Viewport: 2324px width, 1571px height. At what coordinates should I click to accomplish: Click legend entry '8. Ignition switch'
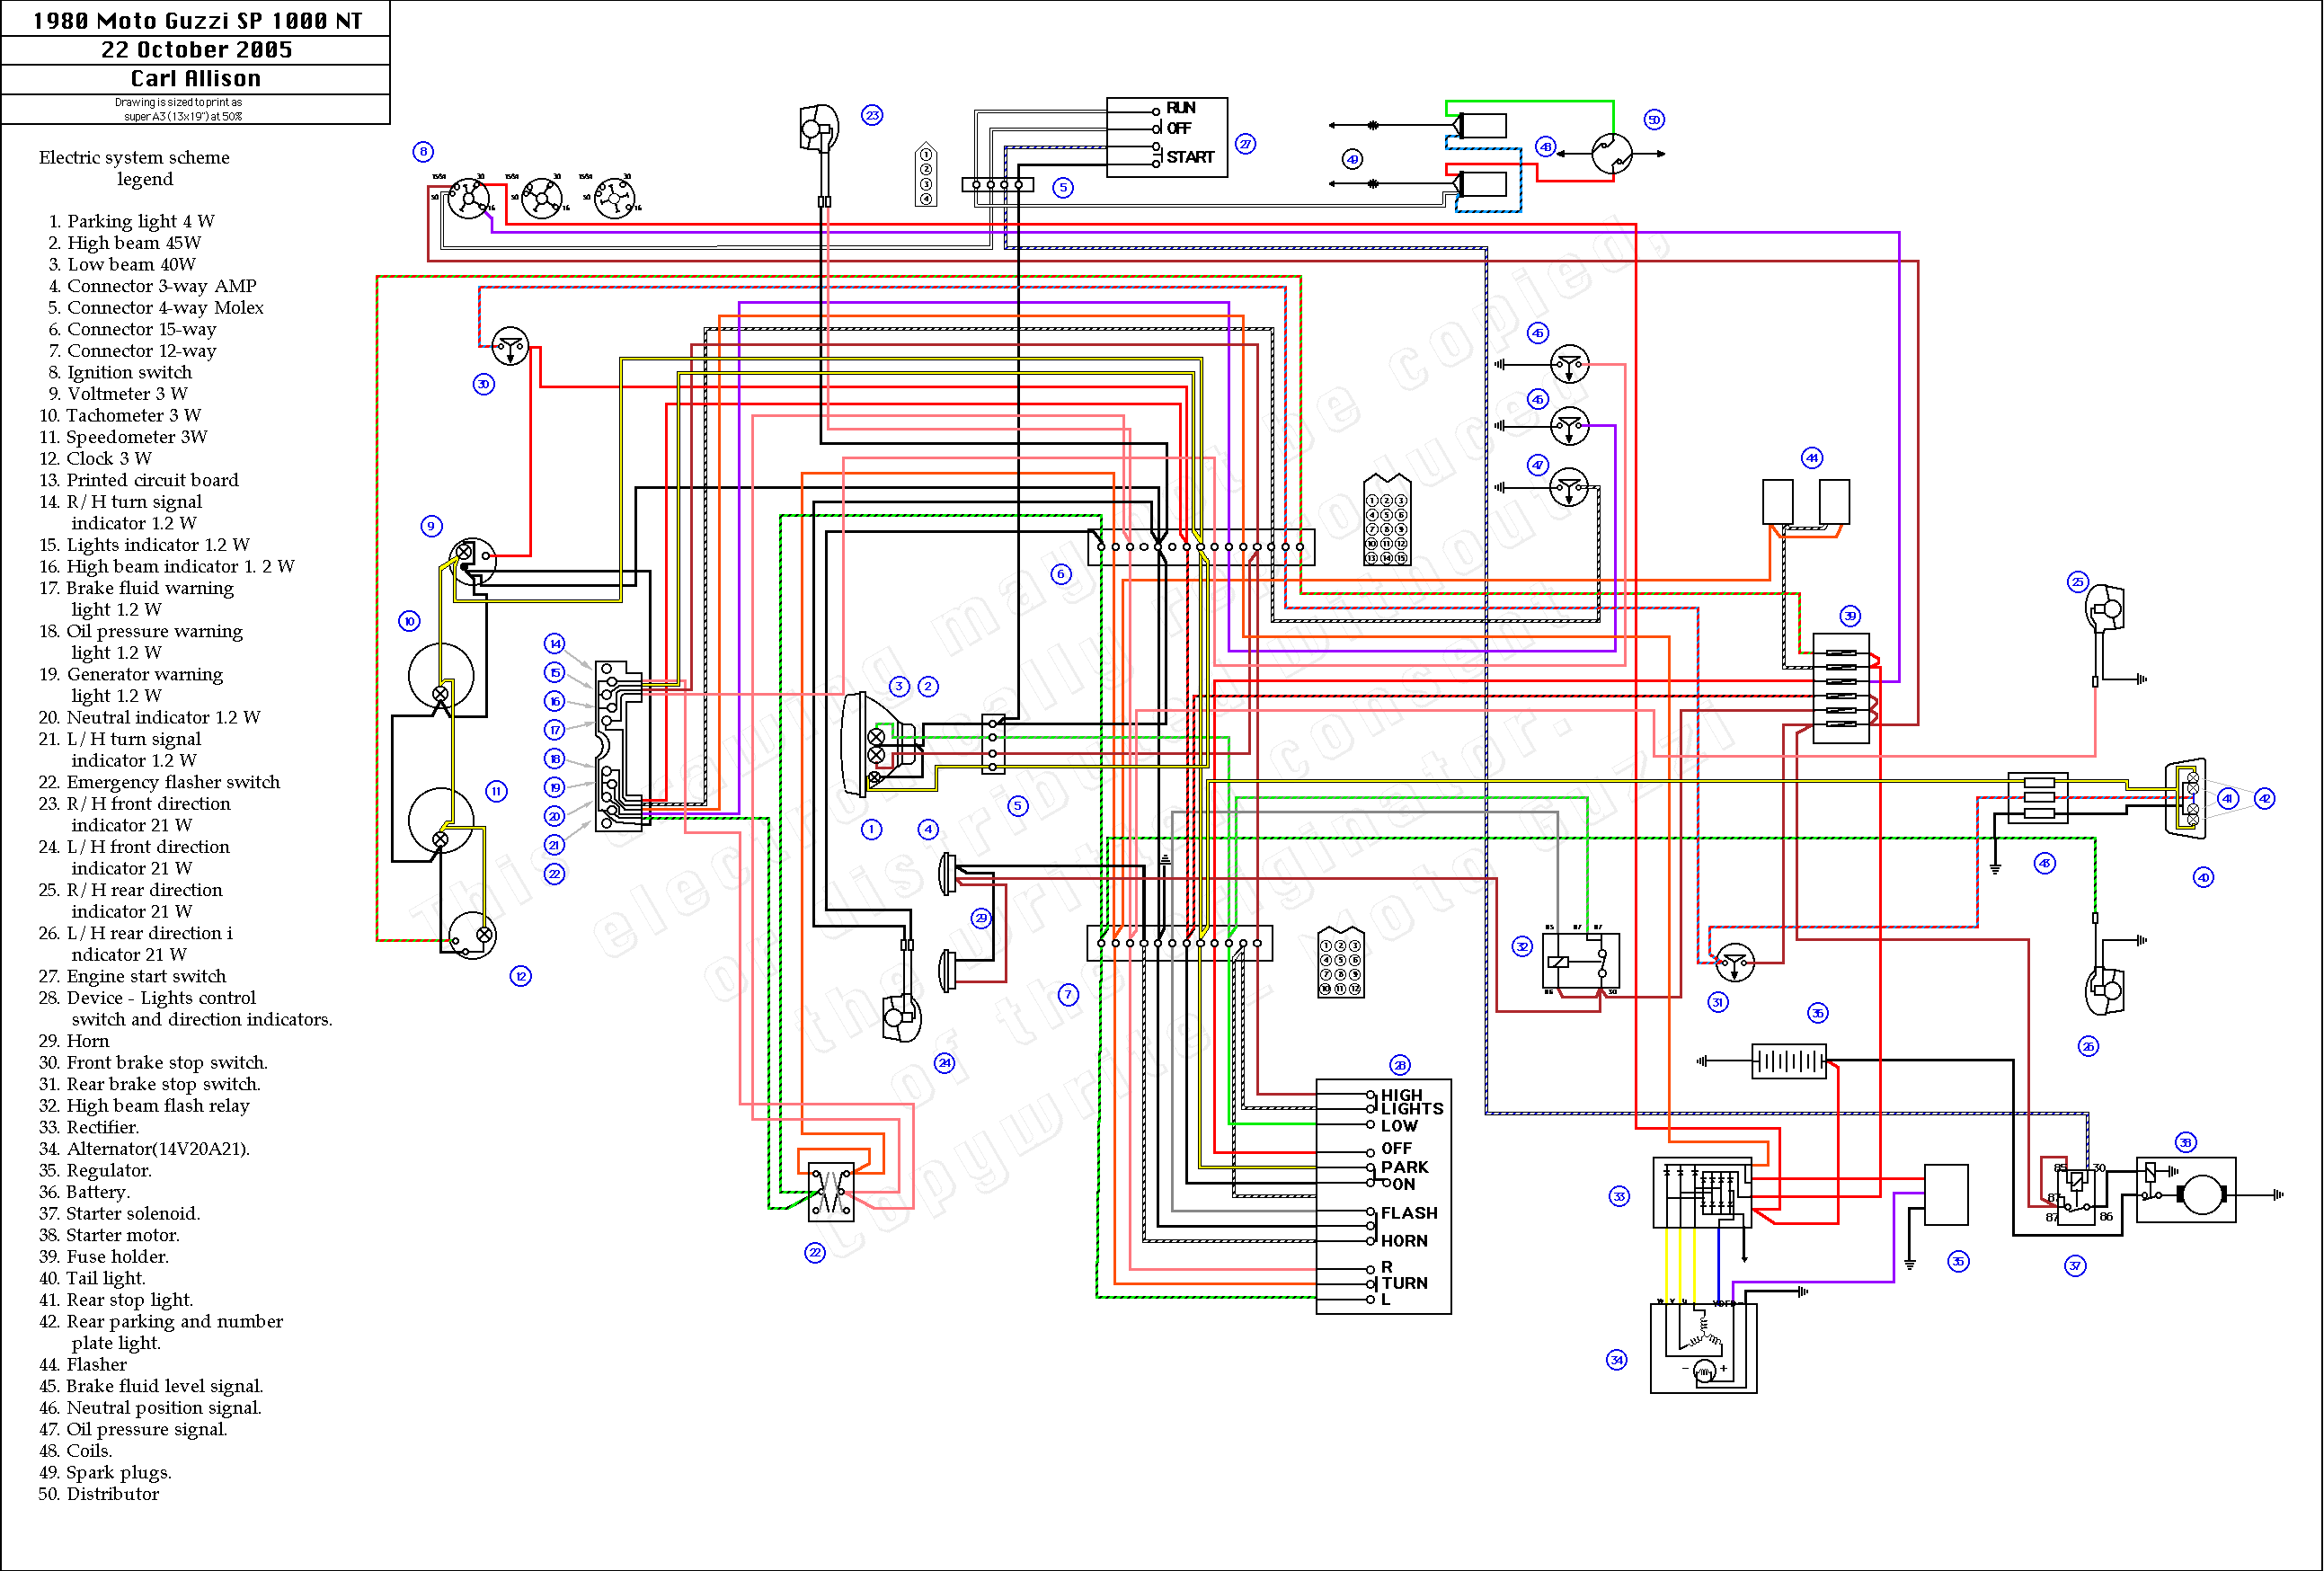pos(120,372)
